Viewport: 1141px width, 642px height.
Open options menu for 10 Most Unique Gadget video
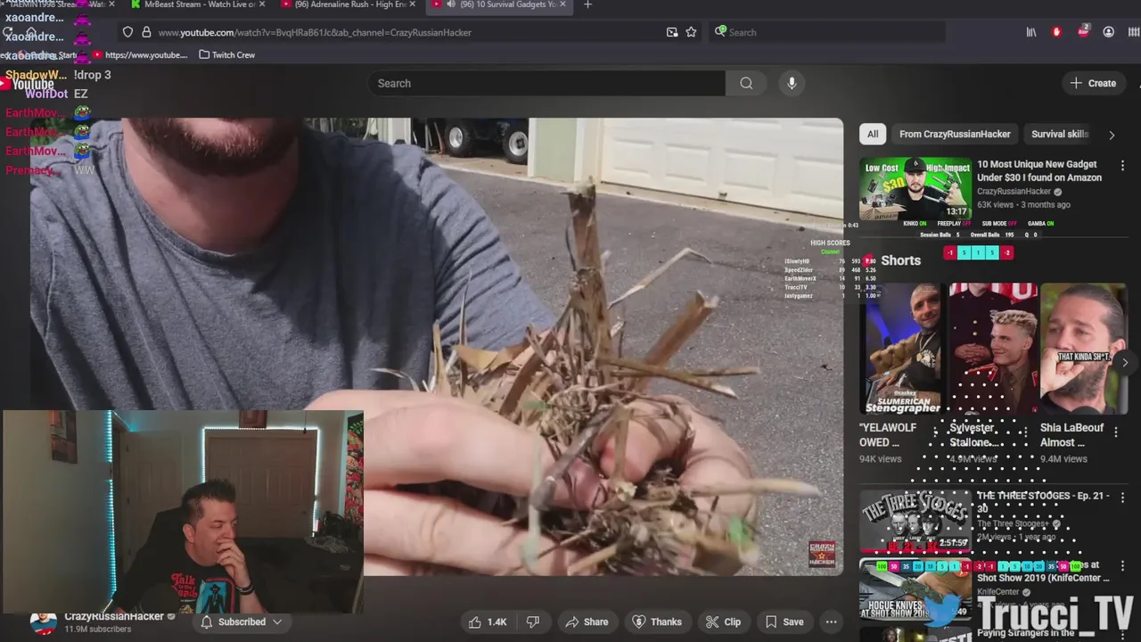tap(1122, 165)
